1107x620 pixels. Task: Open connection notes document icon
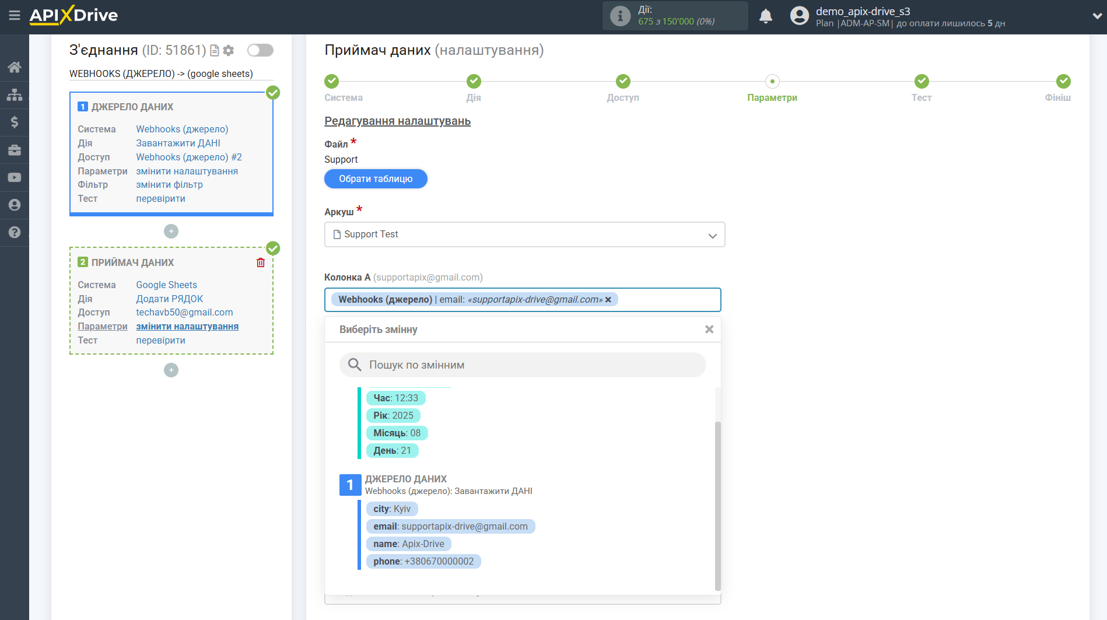point(215,51)
